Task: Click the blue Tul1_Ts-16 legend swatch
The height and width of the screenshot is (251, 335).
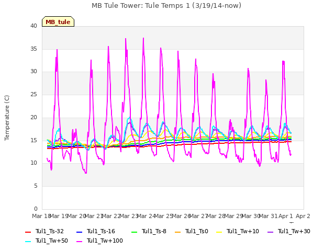Action: [x=79, y=232]
